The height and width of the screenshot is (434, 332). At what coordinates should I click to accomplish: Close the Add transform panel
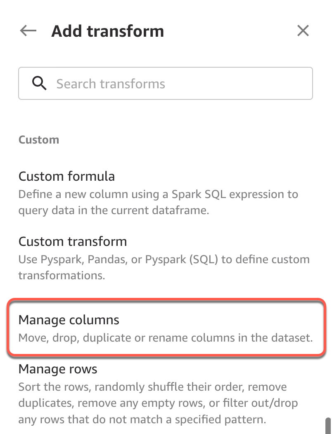pyautogui.click(x=303, y=31)
